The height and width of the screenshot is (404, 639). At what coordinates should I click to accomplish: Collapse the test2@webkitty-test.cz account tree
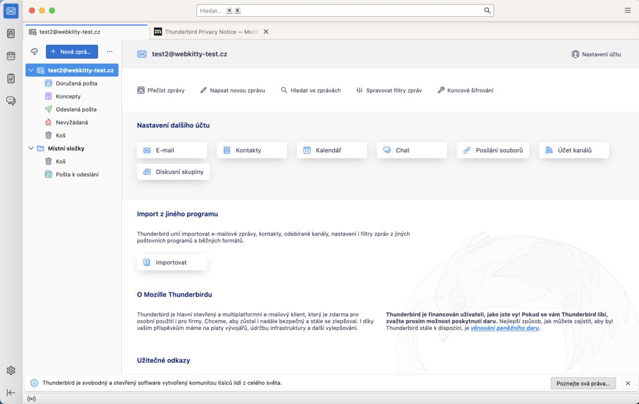pos(31,70)
